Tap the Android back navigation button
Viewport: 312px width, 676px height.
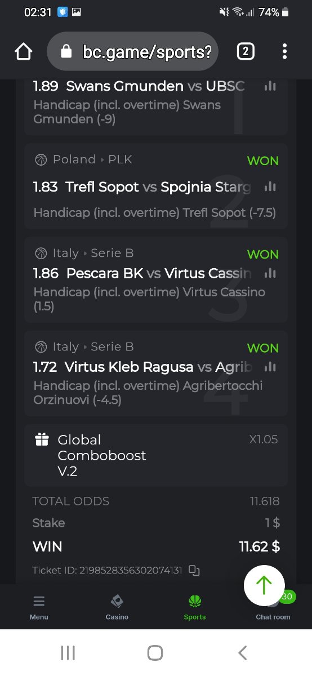pyautogui.click(x=242, y=653)
